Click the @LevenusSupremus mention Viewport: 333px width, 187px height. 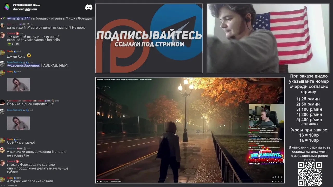(x=23, y=65)
